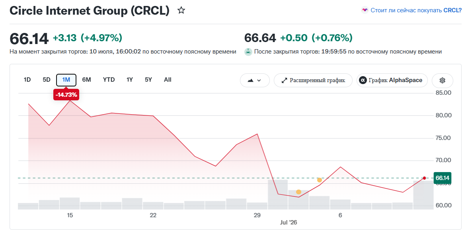Image resolution: width=468 pixels, height=234 pixels.
Task: Click the AlphaSpace alpha logo icon
Action: point(363,80)
